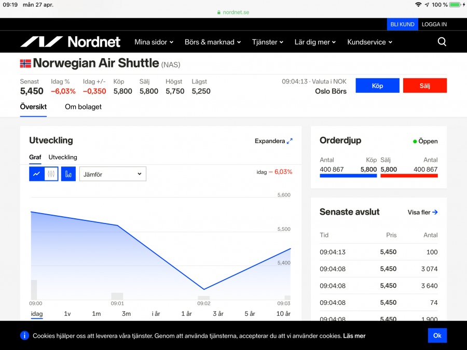Select the line chart view icon
This screenshot has height=350, width=467.
coord(36,174)
